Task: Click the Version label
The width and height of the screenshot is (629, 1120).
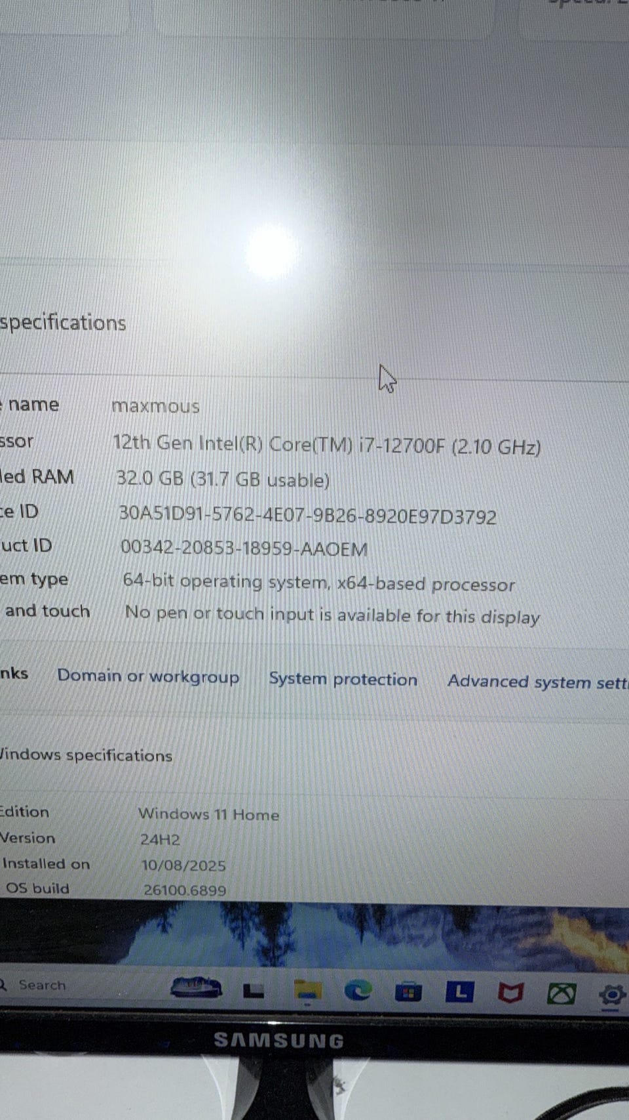Action: 28,838
